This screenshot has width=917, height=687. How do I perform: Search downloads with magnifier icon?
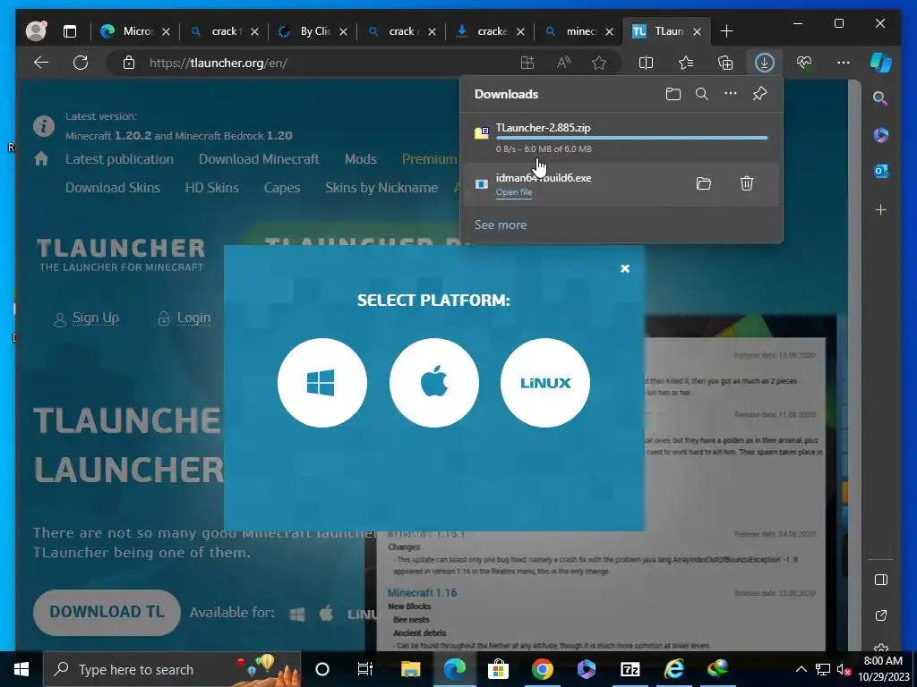point(702,94)
